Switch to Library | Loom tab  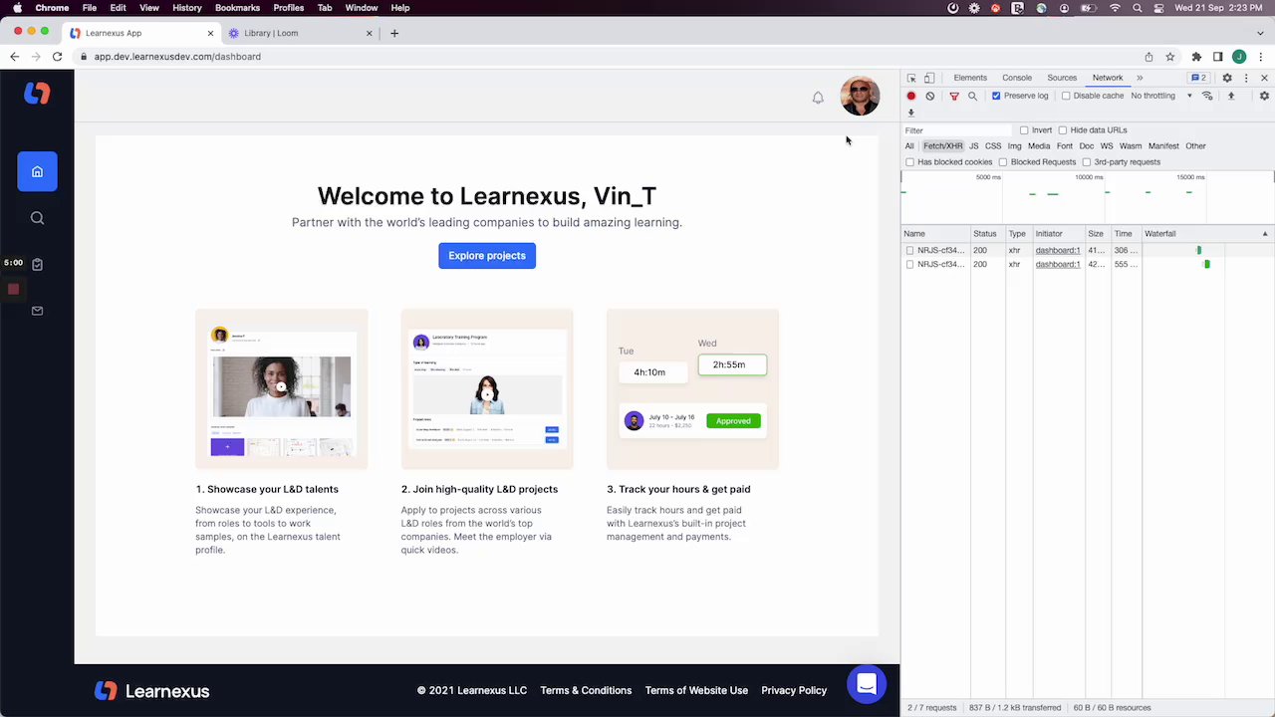(x=301, y=33)
